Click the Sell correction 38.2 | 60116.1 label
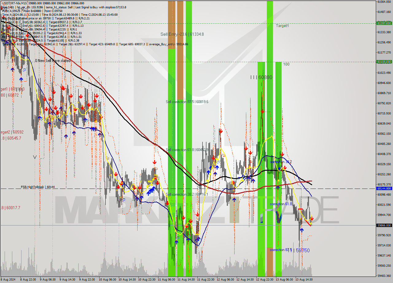The width and height of the screenshot is (393, 283). tap(187, 194)
